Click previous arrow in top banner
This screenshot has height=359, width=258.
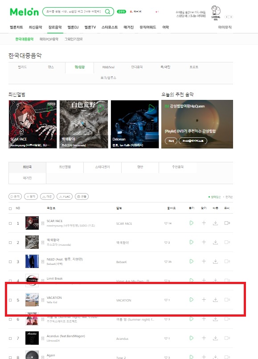(227, 17)
